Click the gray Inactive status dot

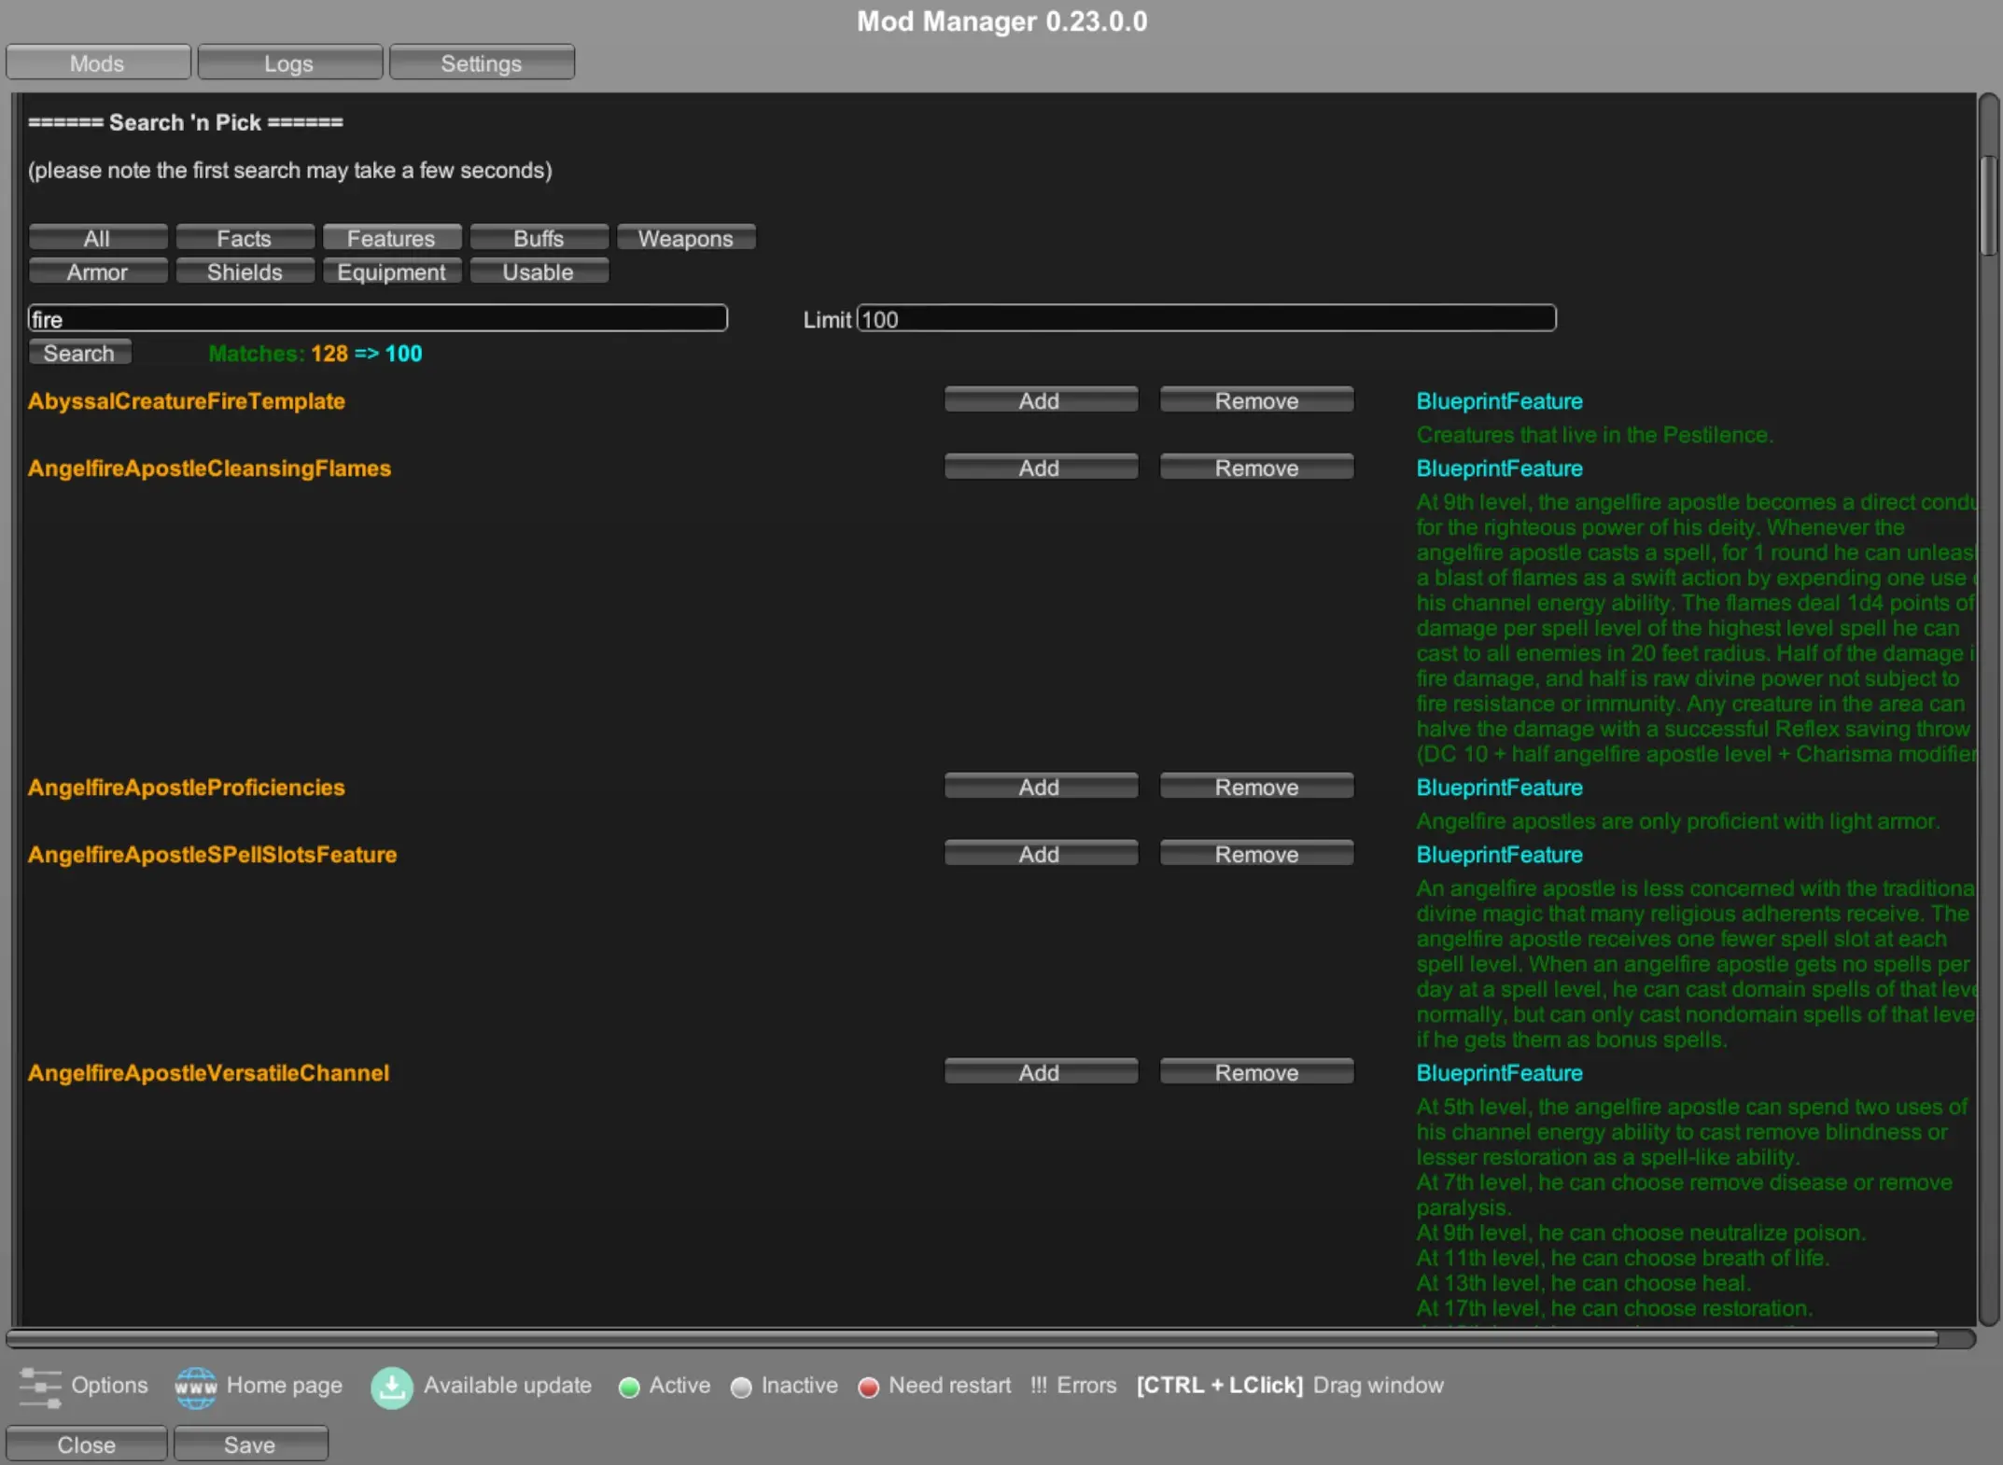pyautogui.click(x=741, y=1388)
